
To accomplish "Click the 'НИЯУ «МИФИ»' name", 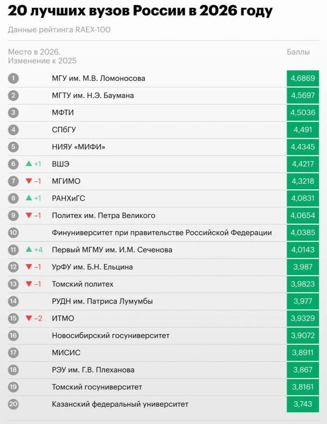I will tap(79, 147).
